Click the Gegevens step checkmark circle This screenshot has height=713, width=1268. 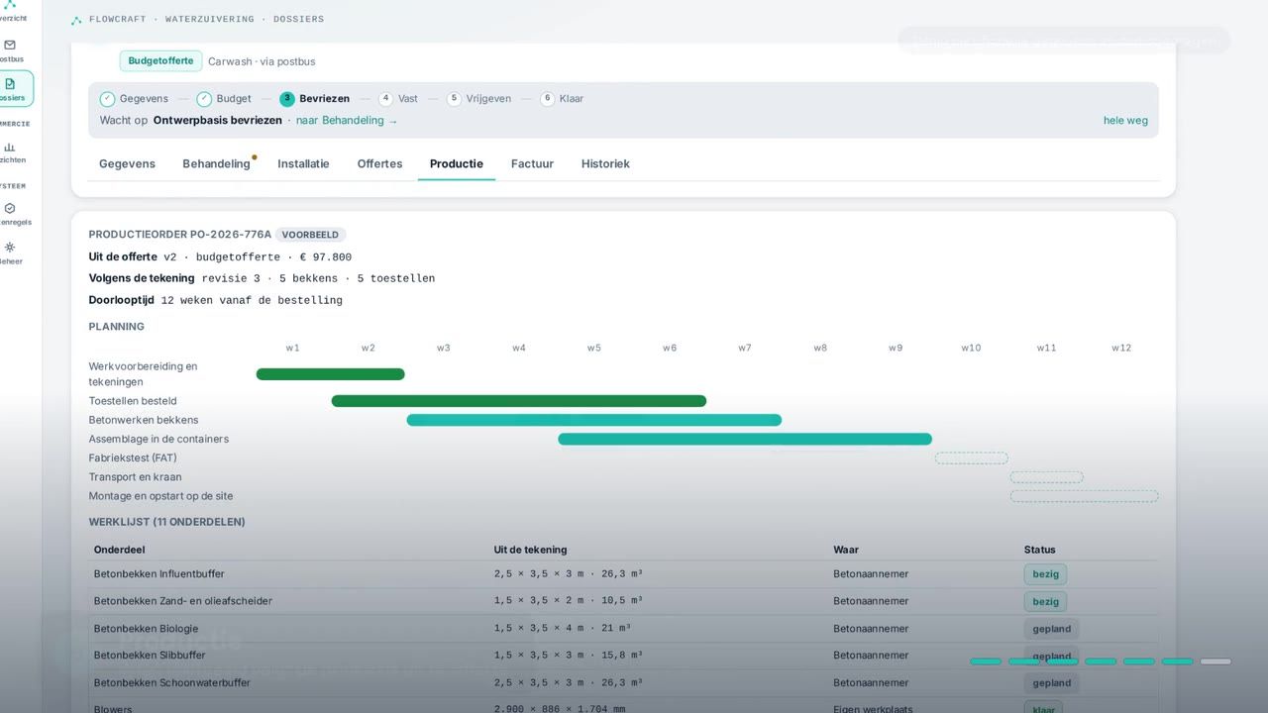click(x=107, y=99)
